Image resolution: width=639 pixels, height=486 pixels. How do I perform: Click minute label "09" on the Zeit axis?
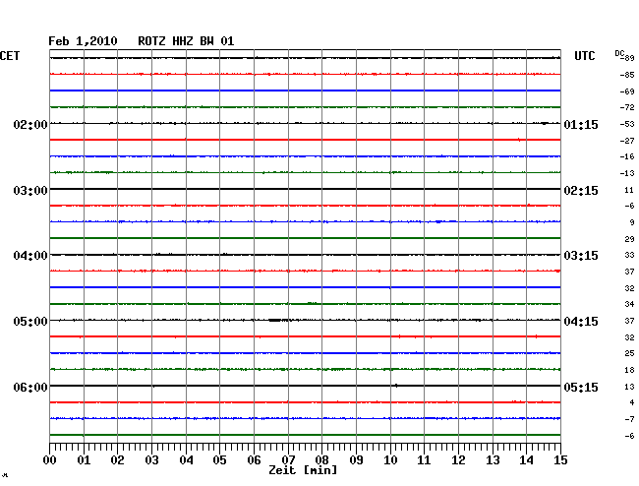pos(356,460)
